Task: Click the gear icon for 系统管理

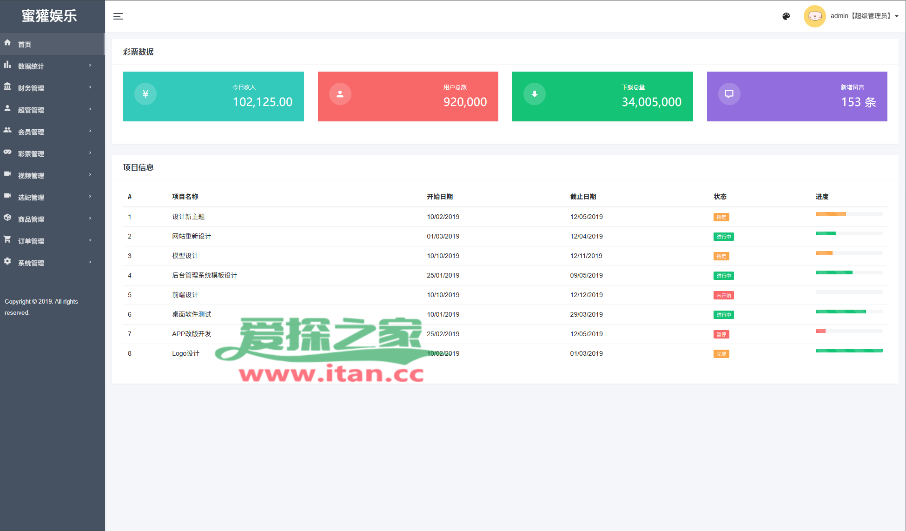Action: (x=7, y=261)
